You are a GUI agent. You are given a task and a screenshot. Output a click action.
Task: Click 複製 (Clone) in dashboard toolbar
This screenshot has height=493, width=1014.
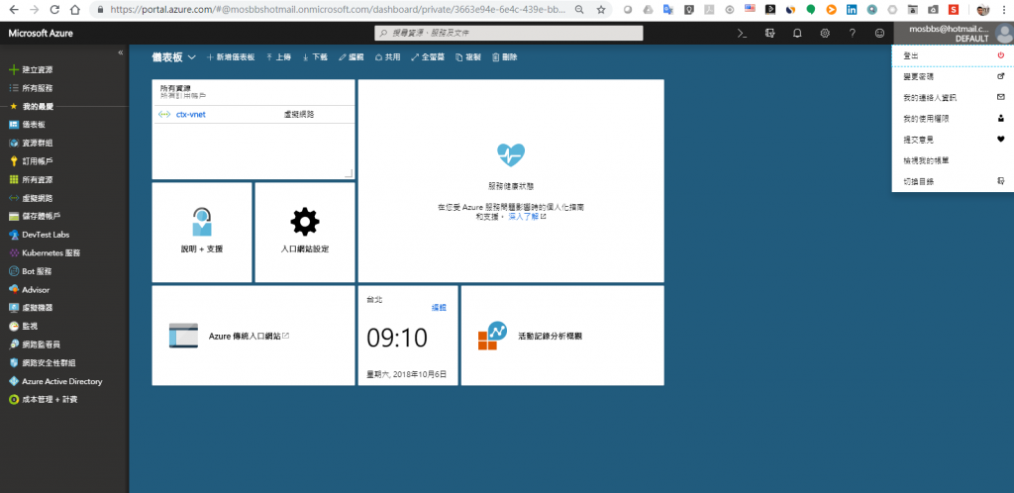coord(468,57)
